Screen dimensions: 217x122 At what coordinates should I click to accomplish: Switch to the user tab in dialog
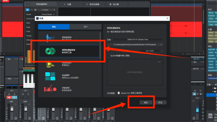click(x=86, y=27)
